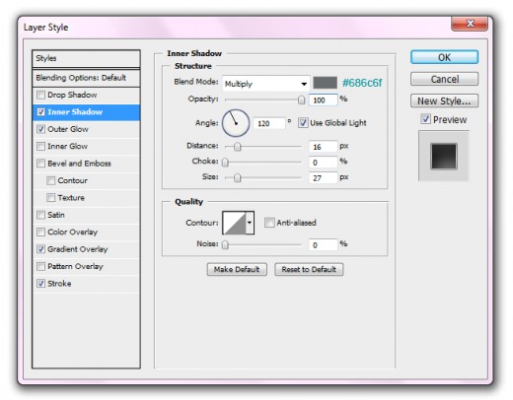Select the Styles entry in list
This screenshot has height=400, width=513.
click(x=86, y=58)
